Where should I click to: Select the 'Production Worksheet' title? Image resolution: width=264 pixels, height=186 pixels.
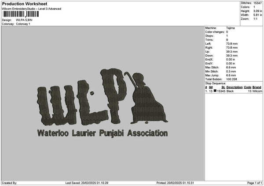pos(25,4)
